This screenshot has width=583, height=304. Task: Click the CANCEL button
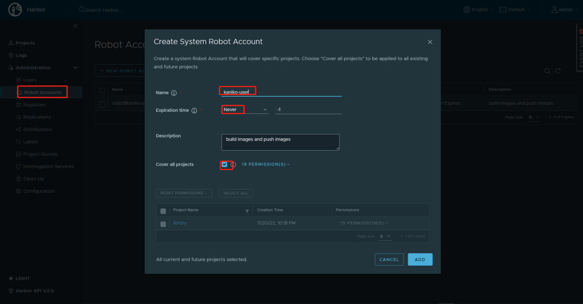click(x=389, y=259)
